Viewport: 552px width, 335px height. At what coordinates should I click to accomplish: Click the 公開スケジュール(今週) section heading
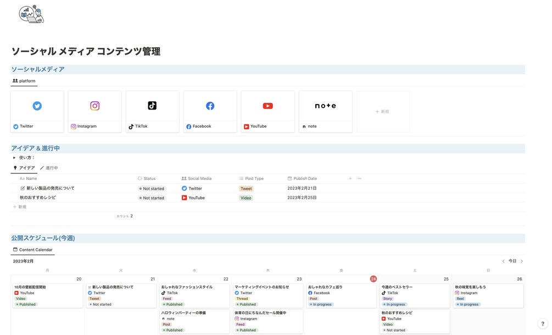pyautogui.click(x=43, y=238)
